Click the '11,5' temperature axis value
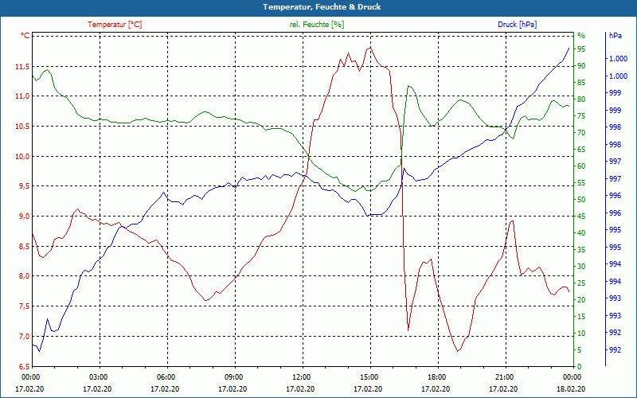This screenshot has height=398, width=637. (x=22, y=67)
